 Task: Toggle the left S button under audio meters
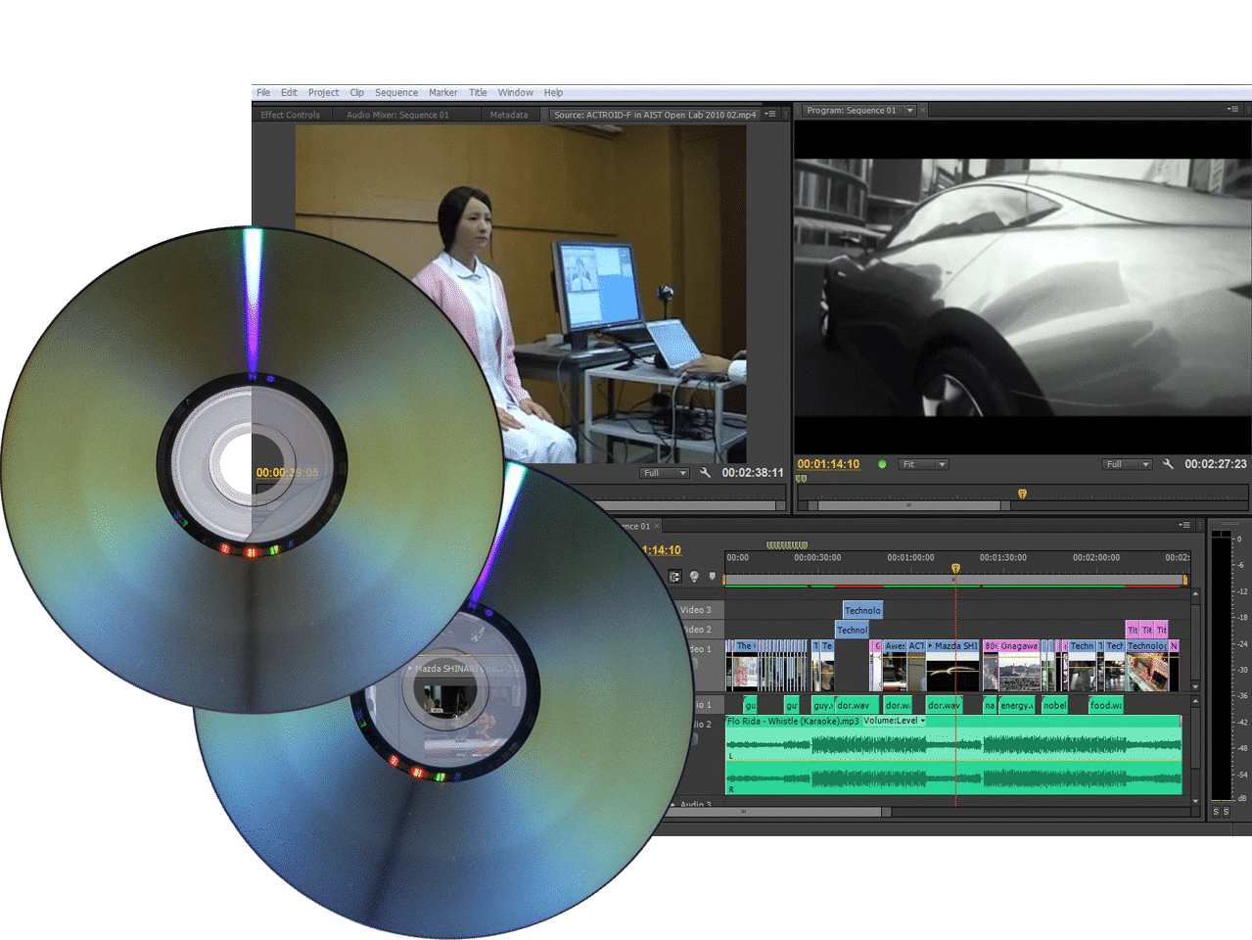point(1217,811)
